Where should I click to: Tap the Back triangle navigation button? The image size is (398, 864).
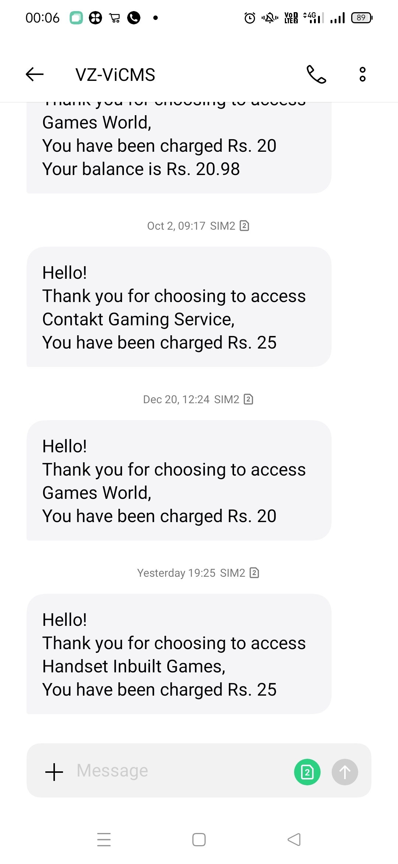click(294, 840)
